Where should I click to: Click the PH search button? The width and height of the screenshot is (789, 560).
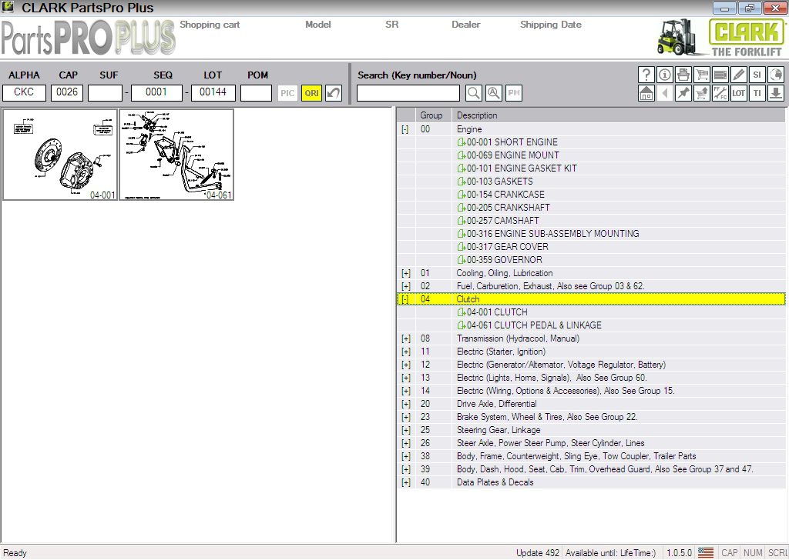tap(514, 93)
